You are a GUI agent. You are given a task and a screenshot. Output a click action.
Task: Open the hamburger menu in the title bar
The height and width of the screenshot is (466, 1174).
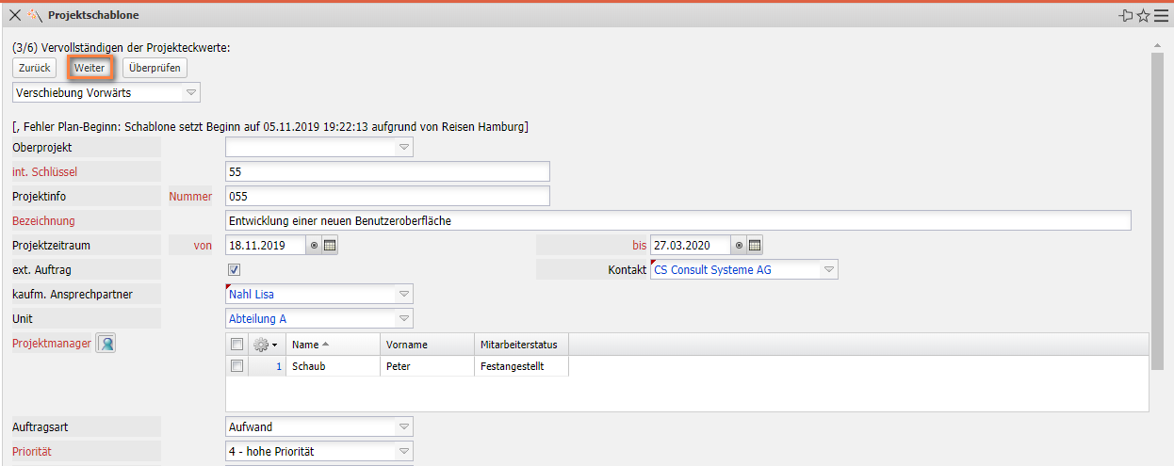click(x=1161, y=15)
